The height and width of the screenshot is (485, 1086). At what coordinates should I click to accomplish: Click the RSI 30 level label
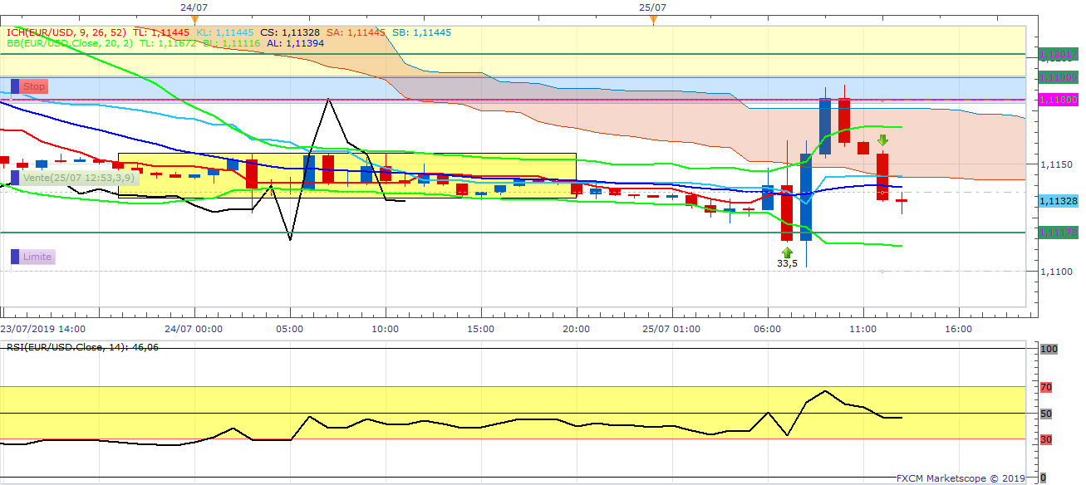click(x=1046, y=440)
